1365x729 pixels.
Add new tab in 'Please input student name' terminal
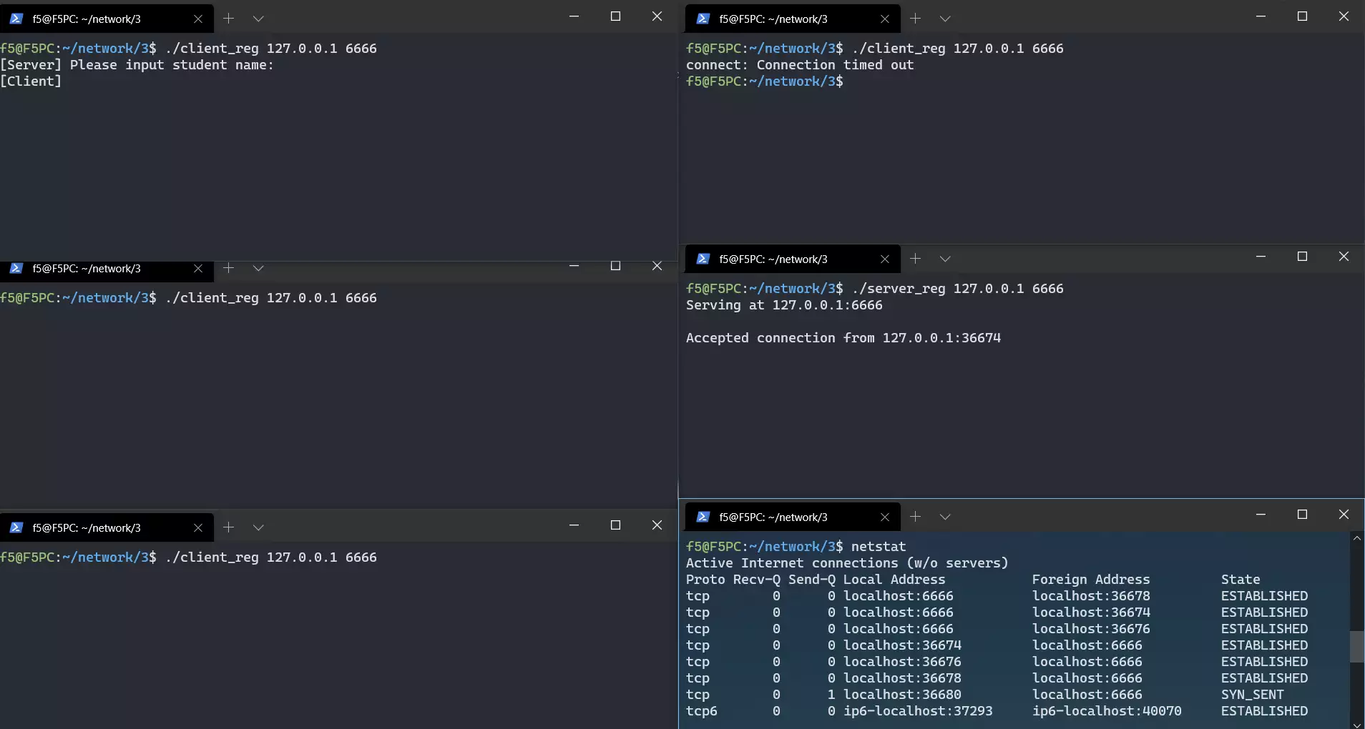228,19
